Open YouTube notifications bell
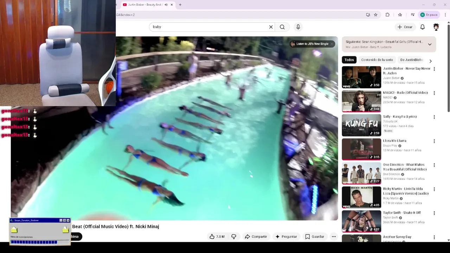The image size is (450, 253). pyautogui.click(x=423, y=27)
